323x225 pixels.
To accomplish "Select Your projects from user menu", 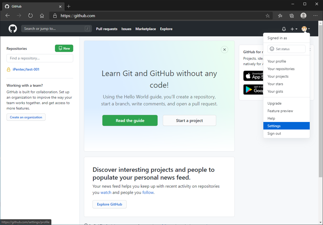I will (286, 76).
